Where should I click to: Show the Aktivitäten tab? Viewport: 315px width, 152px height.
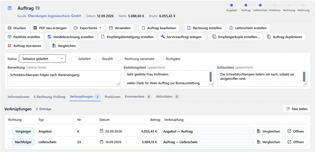tap(168, 96)
